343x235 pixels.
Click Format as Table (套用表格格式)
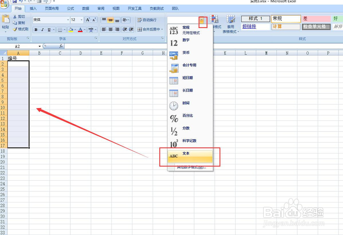pyautogui.click(x=230, y=24)
